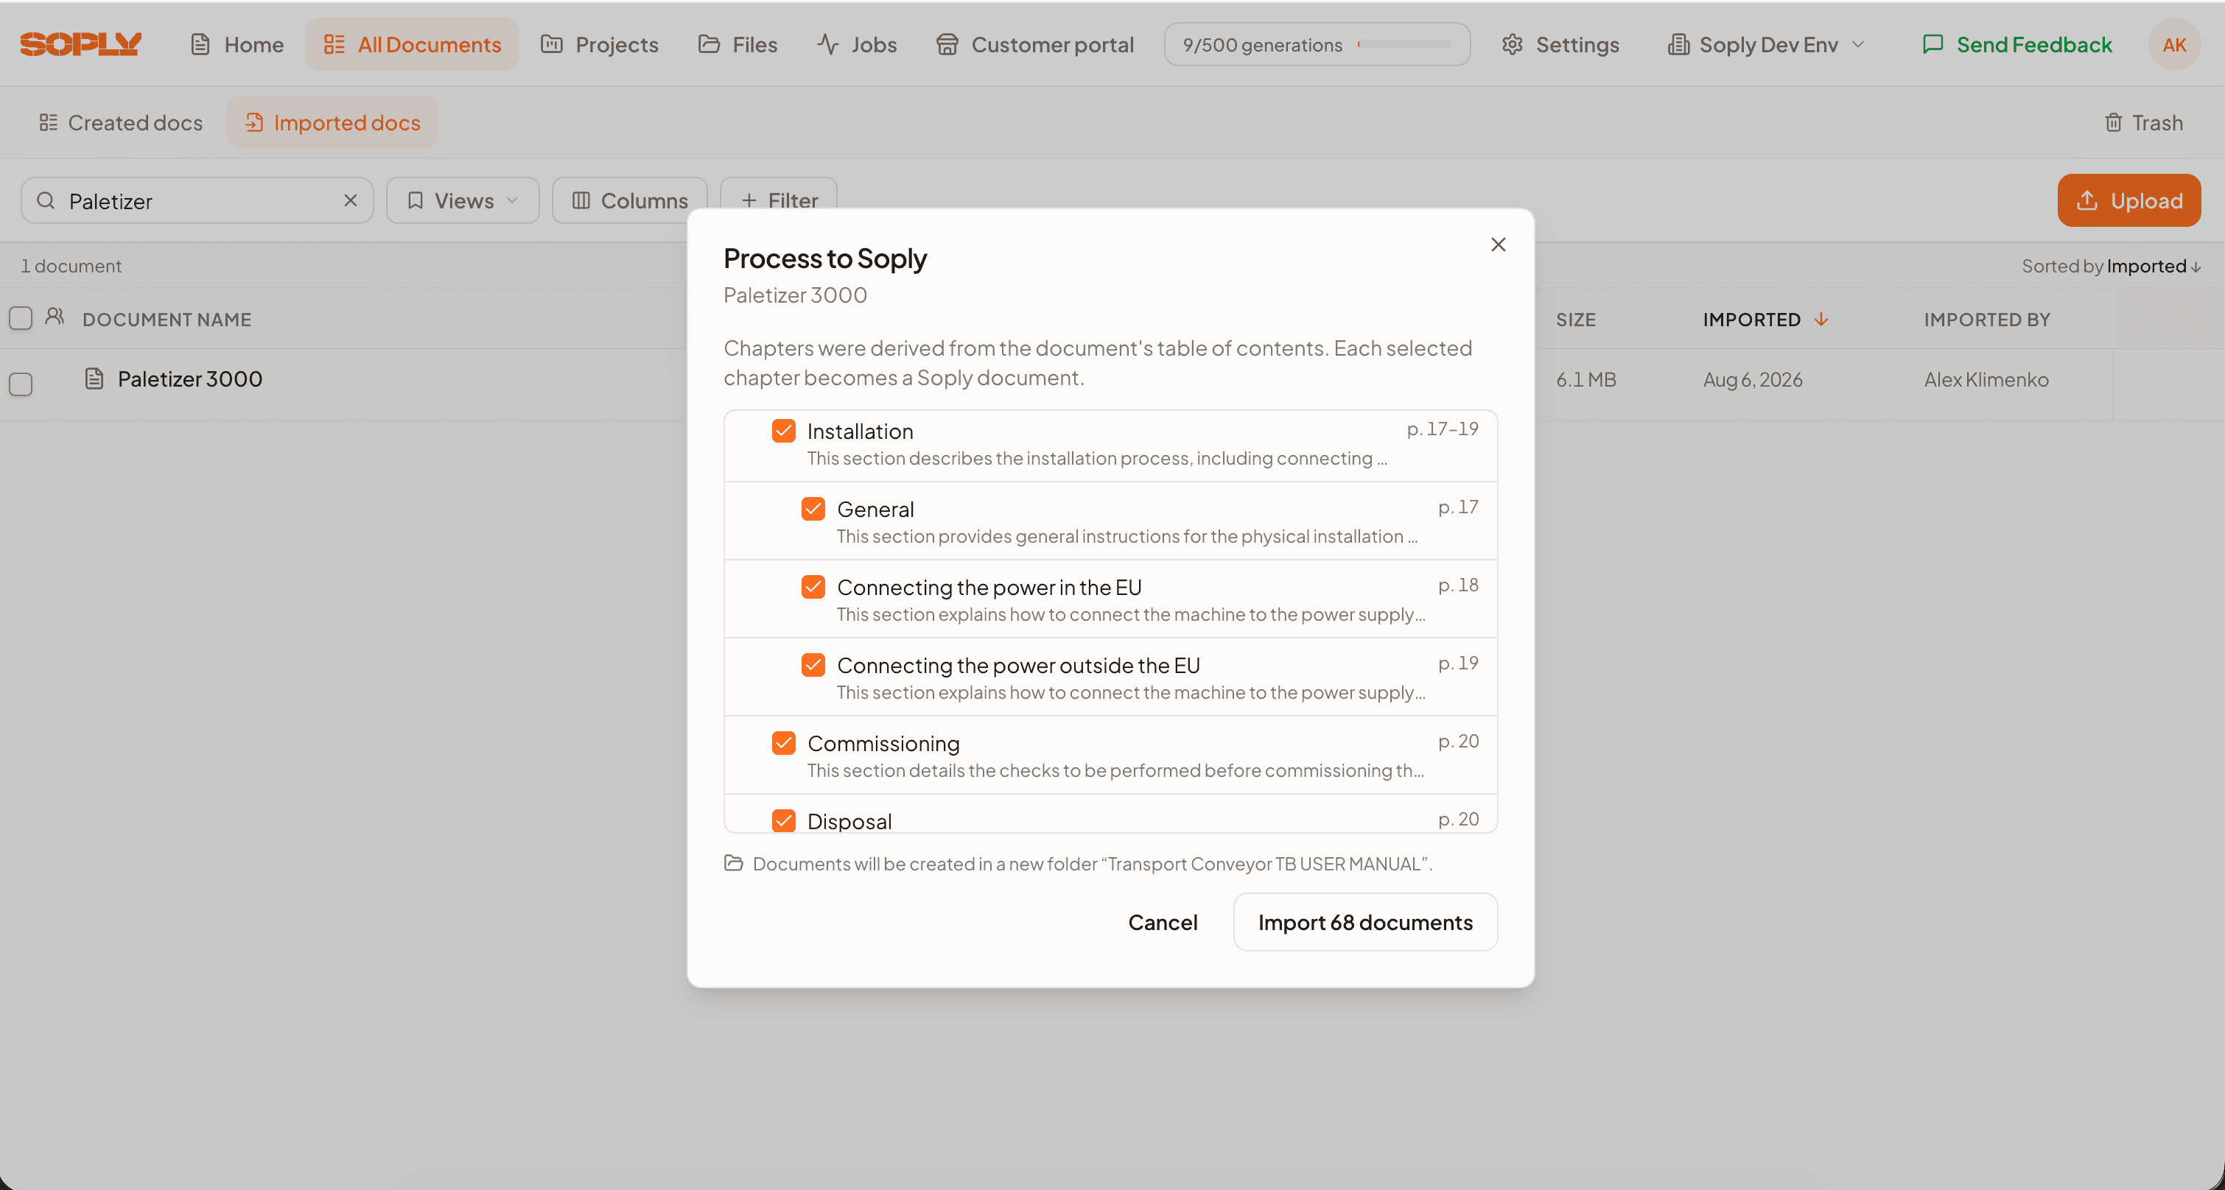
Task: Toggle the select-all documents checkbox
Action: click(x=21, y=318)
